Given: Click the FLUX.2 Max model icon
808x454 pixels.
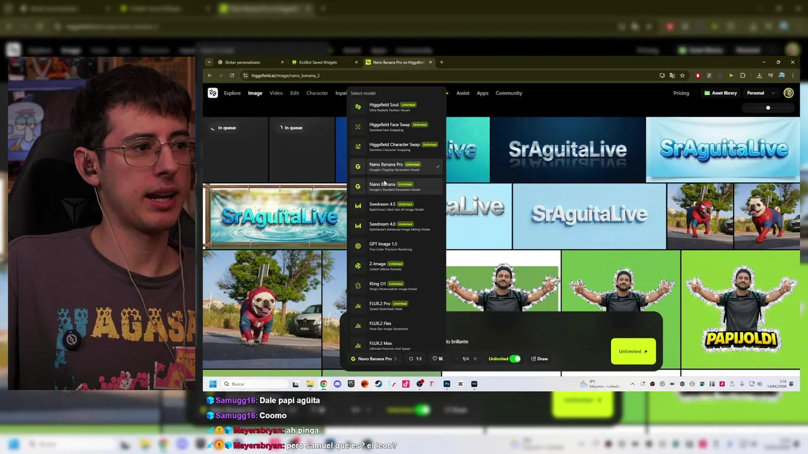Looking at the screenshot, I should pos(358,345).
